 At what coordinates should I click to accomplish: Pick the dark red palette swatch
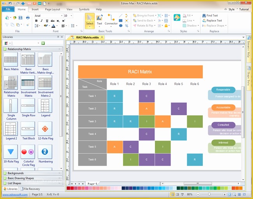pos(68,188)
